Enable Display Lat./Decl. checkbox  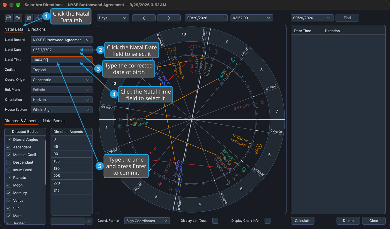(x=215, y=221)
